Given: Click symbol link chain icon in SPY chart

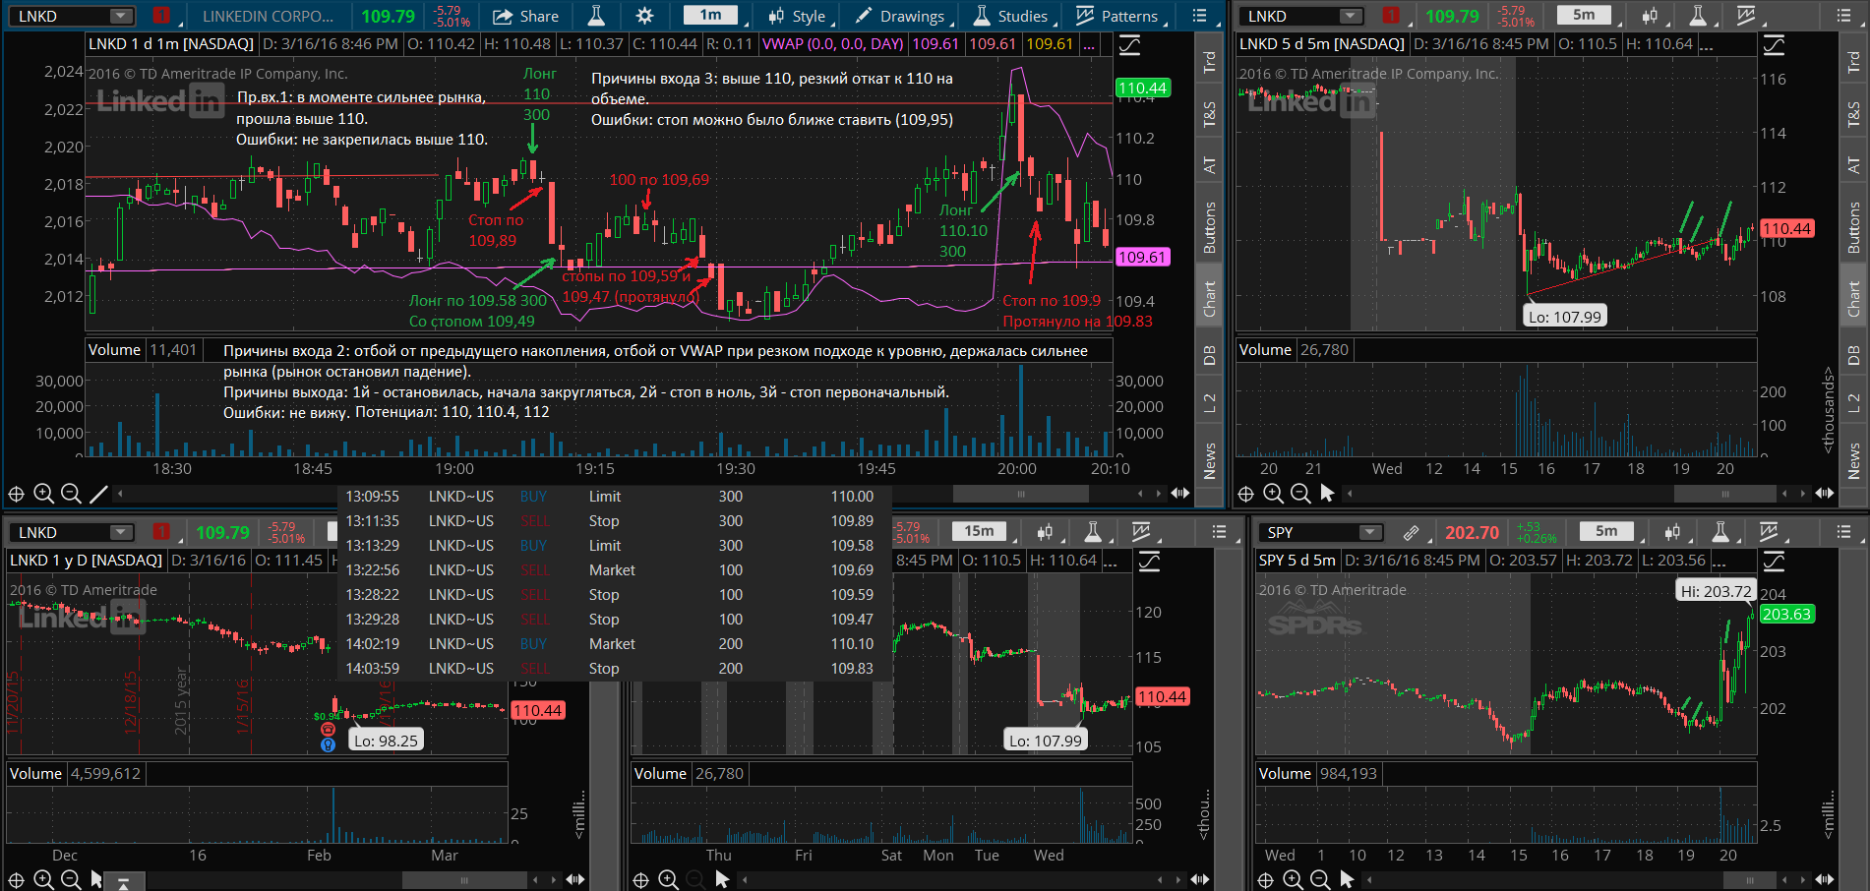Looking at the screenshot, I should point(1411,532).
